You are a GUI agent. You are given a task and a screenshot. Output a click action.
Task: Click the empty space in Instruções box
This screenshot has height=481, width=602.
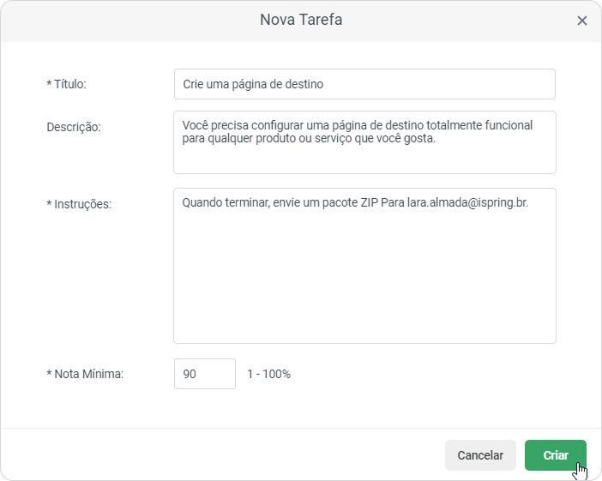coord(364,283)
